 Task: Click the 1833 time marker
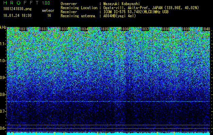[64, 29]
